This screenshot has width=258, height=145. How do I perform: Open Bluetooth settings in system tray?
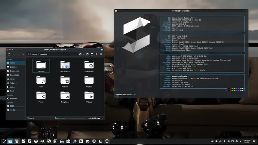click(224, 141)
